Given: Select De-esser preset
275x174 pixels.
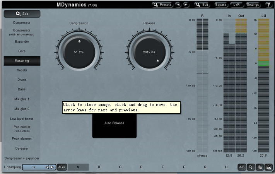Looking at the screenshot, I should (x=22, y=148).
